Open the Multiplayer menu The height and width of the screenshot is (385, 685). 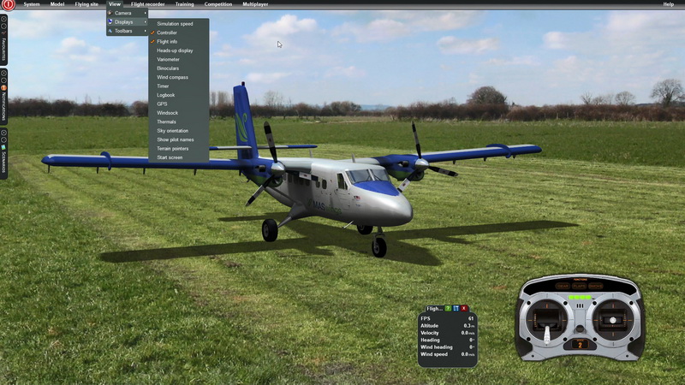tap(255, 4)
